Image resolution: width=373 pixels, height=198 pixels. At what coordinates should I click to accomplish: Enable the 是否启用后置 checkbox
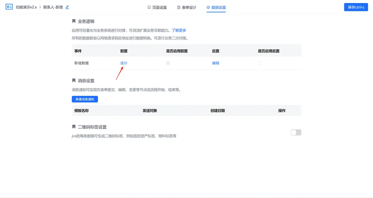point(260,63)
